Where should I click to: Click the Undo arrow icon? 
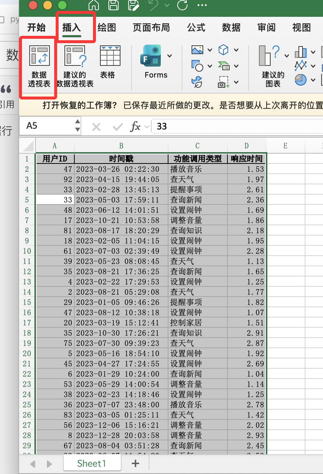(x=154, y=5)
